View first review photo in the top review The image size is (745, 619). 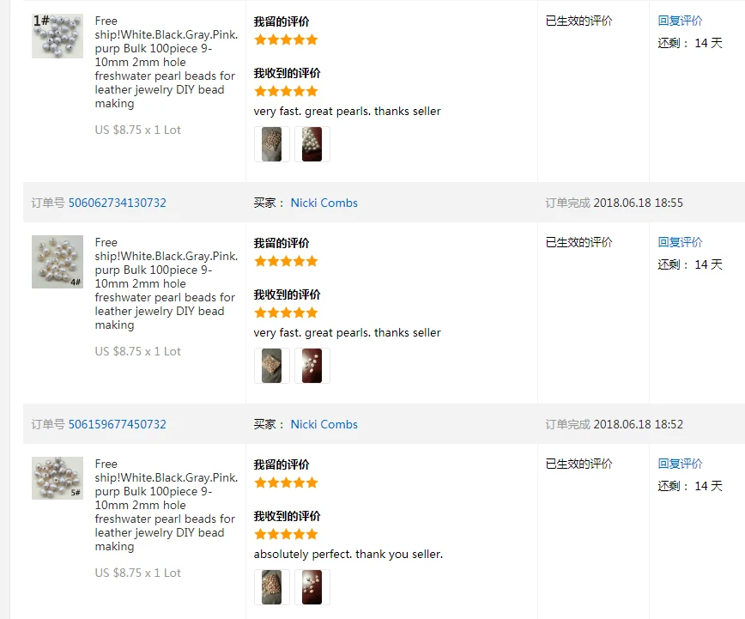pyautogui.click(x=272, y=144)
